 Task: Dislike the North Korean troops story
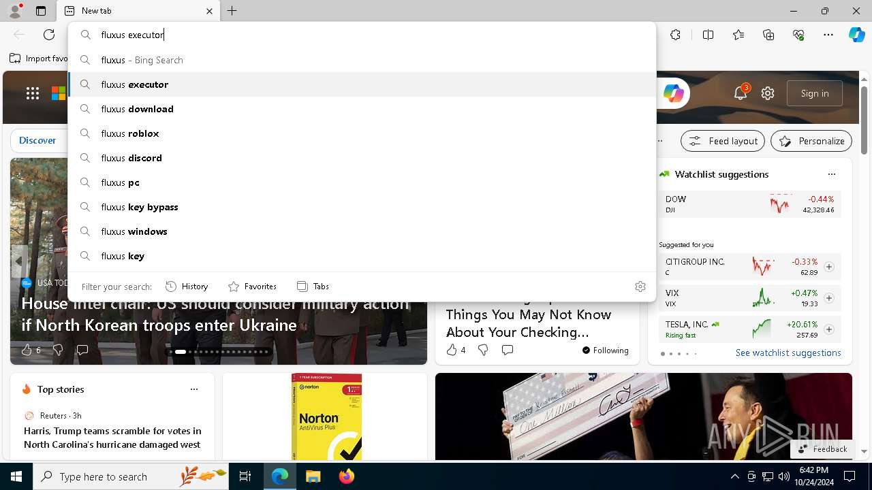pyautogui.click(x=58, y=350)
